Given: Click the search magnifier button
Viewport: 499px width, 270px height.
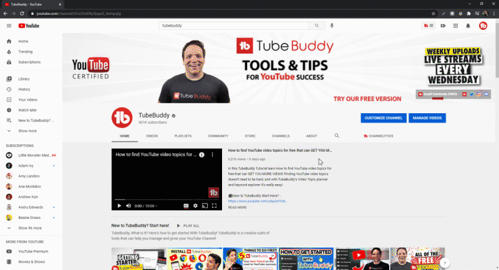Looking at the screenshot, I should pyautogui.click(x=317, y=26).
